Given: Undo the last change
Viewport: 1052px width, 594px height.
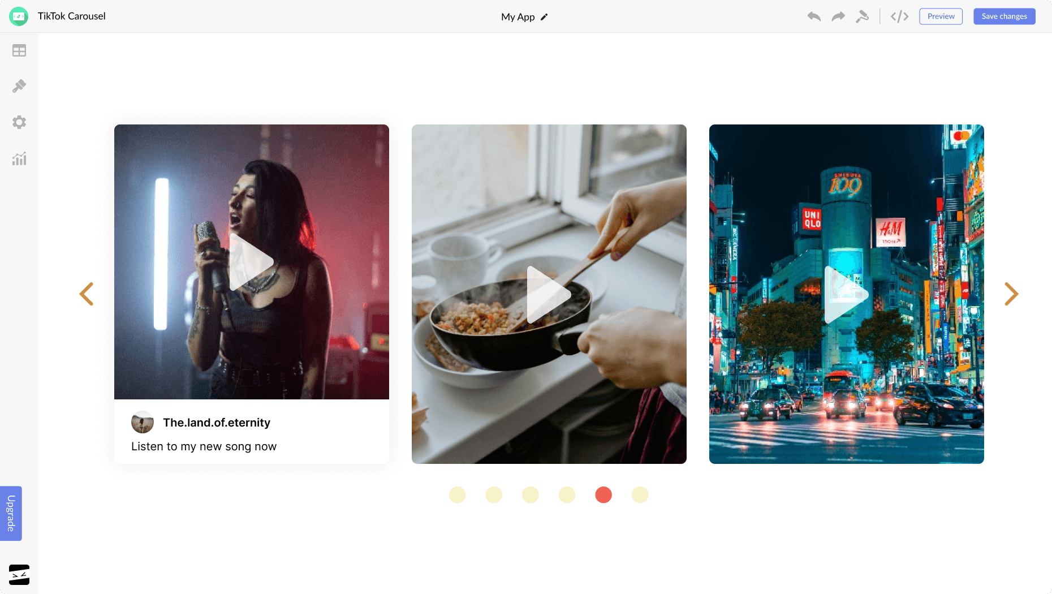Looking at the screenshot, I should pos(814,16).
